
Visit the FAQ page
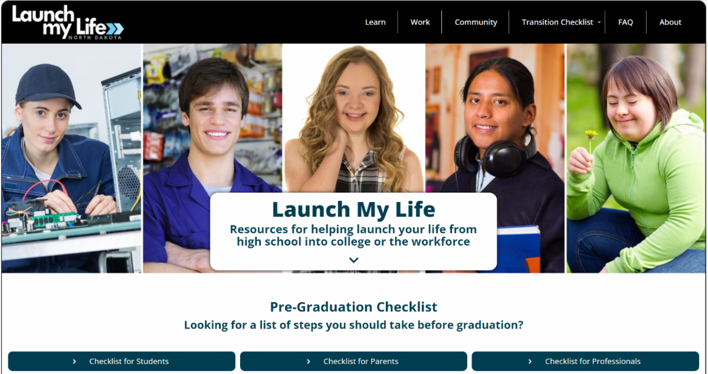(625, 22)
